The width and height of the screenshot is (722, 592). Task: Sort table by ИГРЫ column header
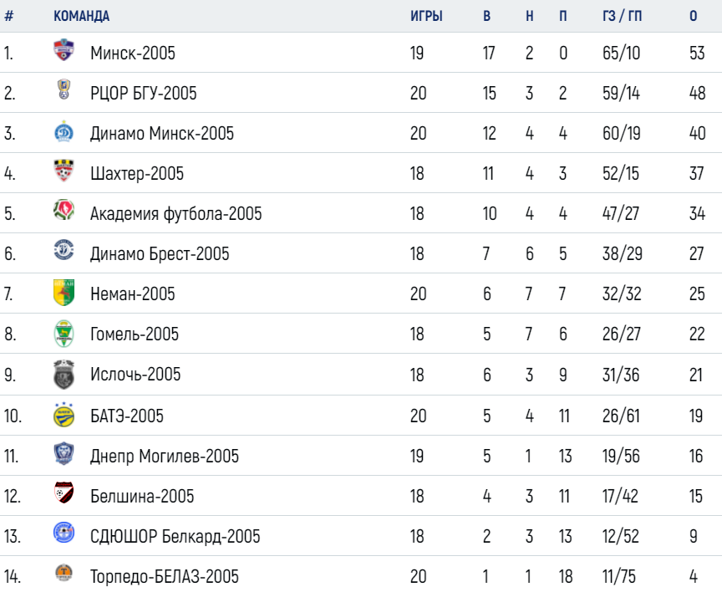point(426,16)
